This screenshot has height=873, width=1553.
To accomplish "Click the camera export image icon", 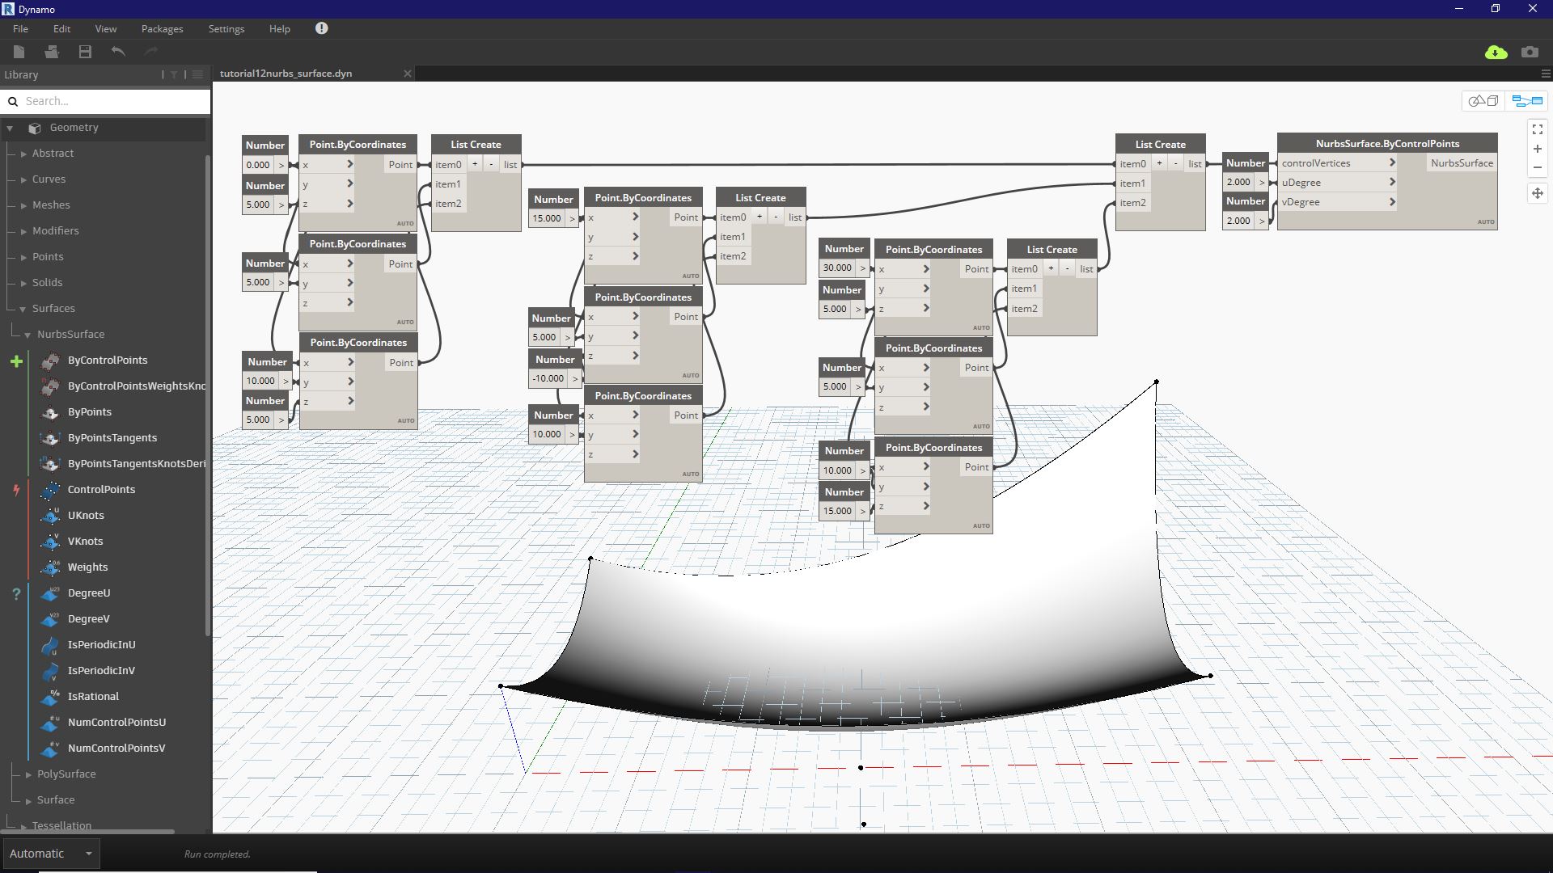I will pyautogui.click(x=1530, y=52).
